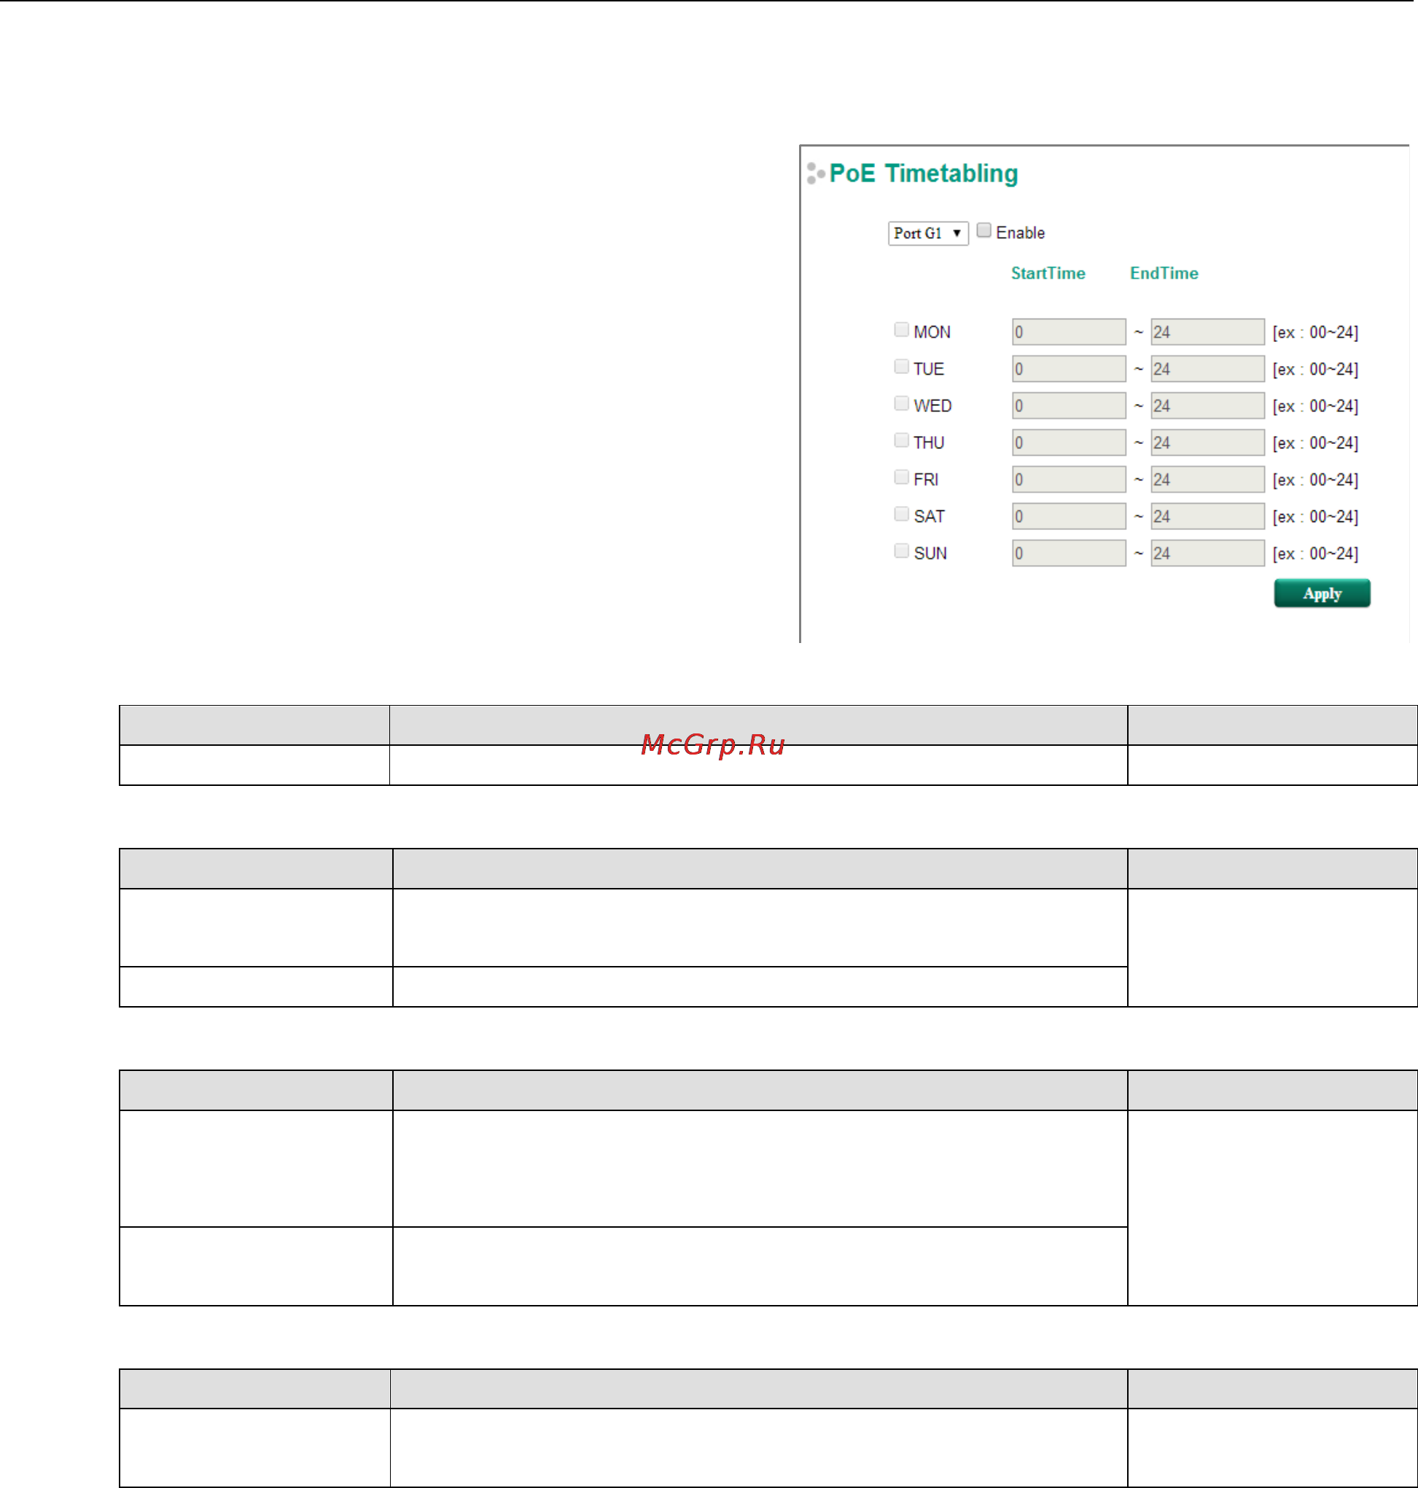Click the THU EndTime field
1418x1488 pixels.
point(1207,443)
